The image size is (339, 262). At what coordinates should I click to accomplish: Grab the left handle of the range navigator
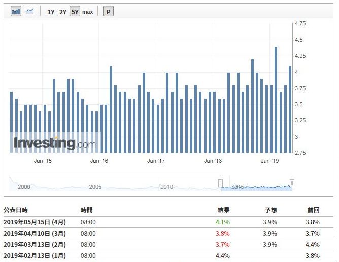(x=221, y=183)
